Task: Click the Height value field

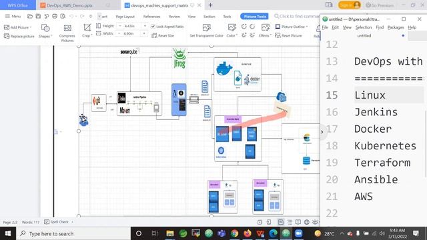Action: tap(131, 26)
